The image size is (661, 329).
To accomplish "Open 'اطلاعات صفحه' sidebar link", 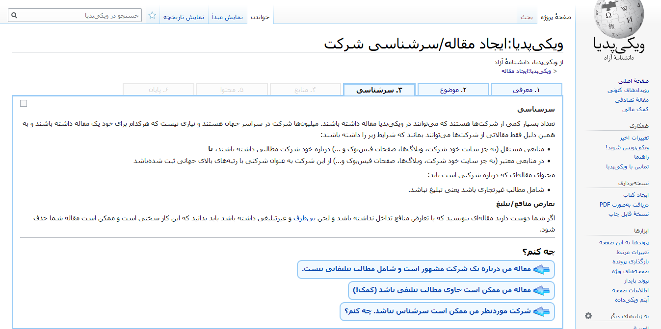I will click(630, 290).
